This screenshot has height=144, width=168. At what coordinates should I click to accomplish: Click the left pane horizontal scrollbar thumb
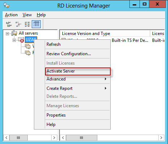click(18, 138)
